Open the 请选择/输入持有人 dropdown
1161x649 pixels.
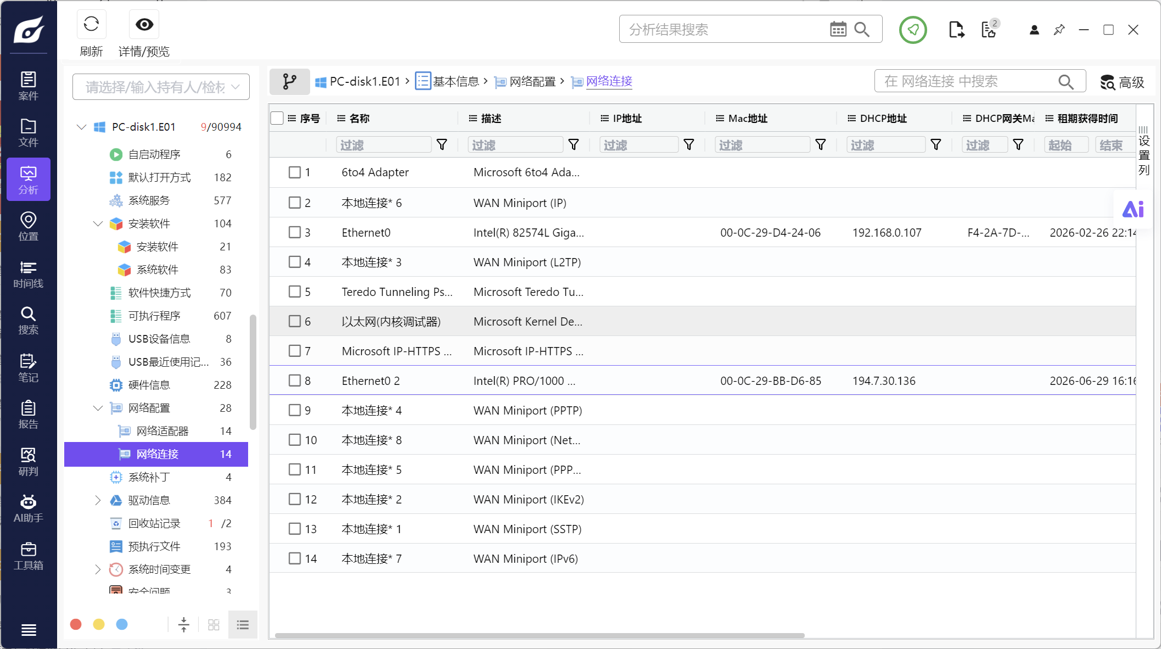coord(161,87)
